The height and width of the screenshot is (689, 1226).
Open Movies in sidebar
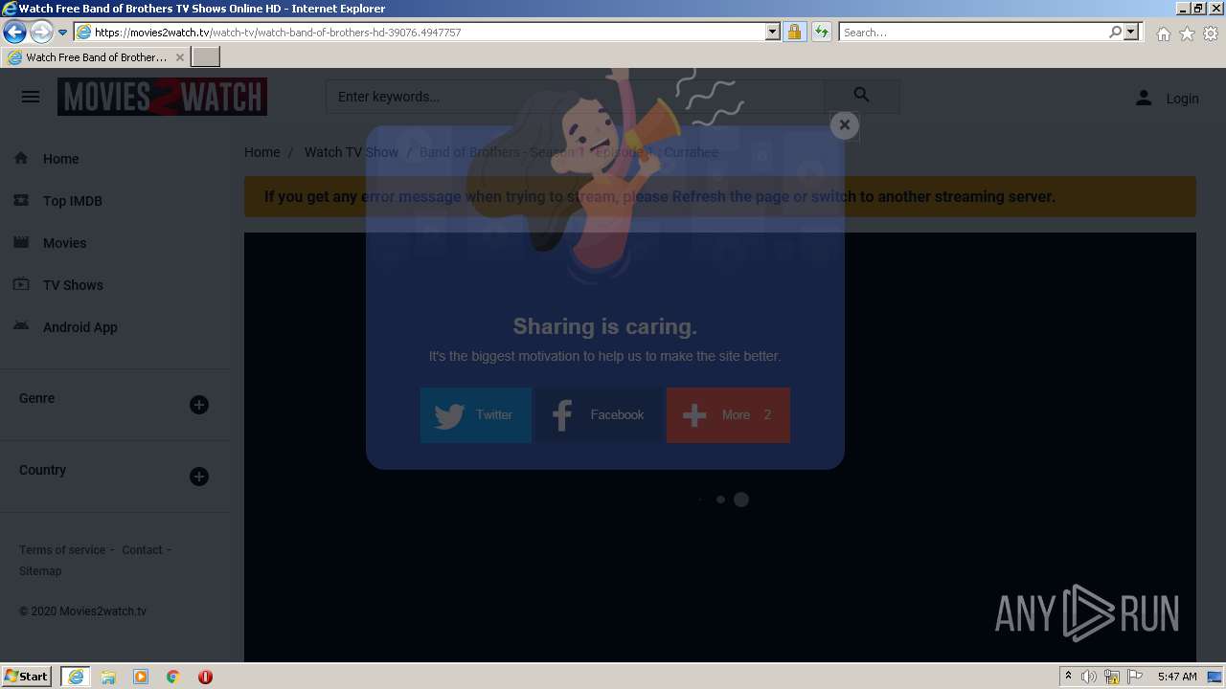64,243
